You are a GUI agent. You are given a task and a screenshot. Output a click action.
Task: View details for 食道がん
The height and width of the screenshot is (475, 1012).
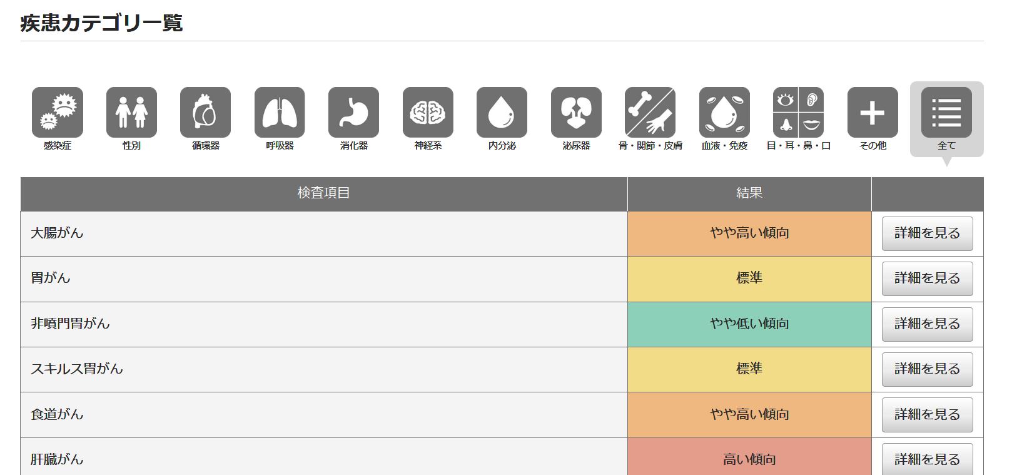click(x=928, y=415)
